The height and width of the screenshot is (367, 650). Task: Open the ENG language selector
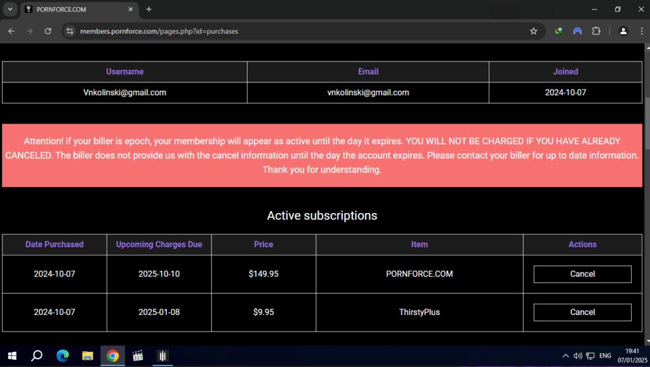coord(606,356)
